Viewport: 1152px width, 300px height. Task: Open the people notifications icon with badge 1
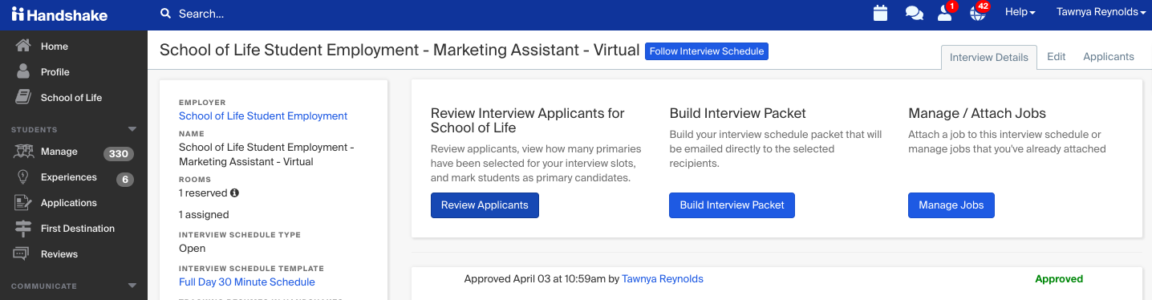(946, 12)
